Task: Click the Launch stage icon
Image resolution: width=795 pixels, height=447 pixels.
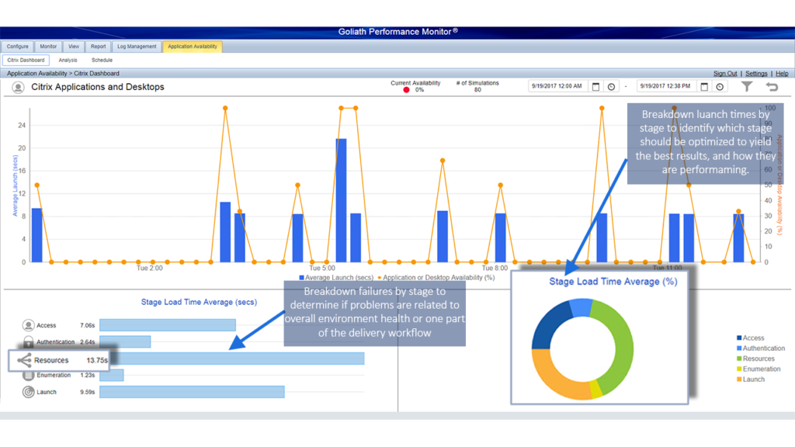Action: click(29, 392)
